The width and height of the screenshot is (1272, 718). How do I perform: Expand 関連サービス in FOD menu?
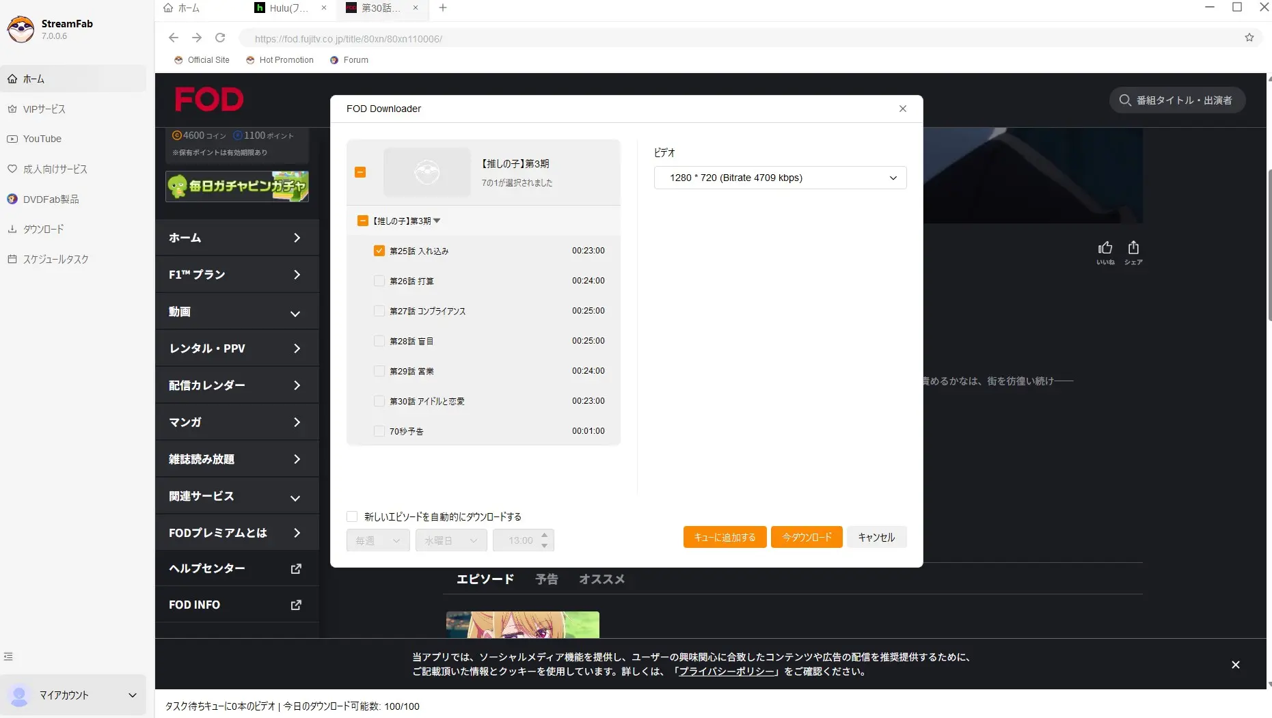point(237,496)
